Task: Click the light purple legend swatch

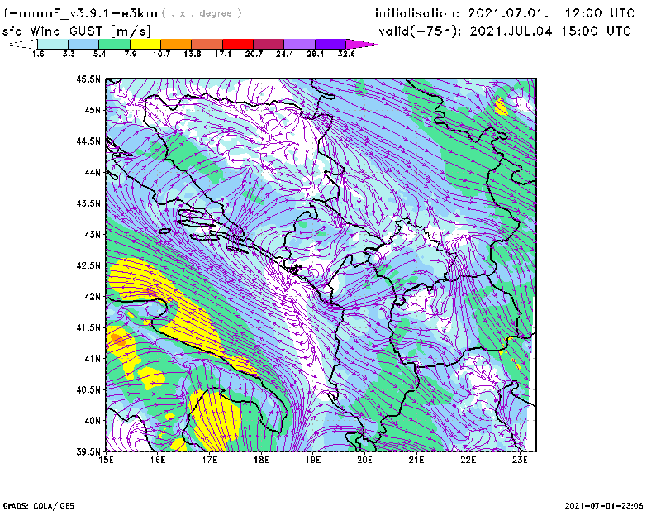Action: (300, 44)
